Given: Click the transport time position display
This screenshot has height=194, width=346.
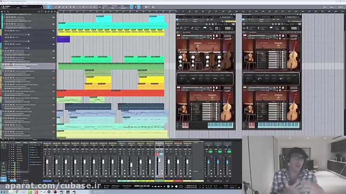Looking at the screenshot, I should [x=142, y=186].
